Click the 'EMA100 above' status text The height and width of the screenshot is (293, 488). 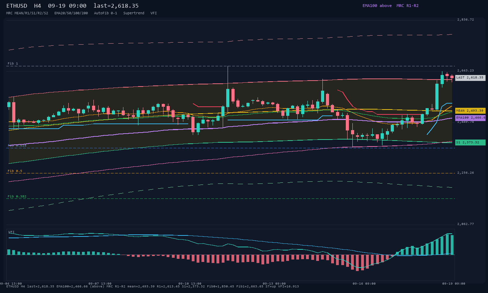click(377, 6)
